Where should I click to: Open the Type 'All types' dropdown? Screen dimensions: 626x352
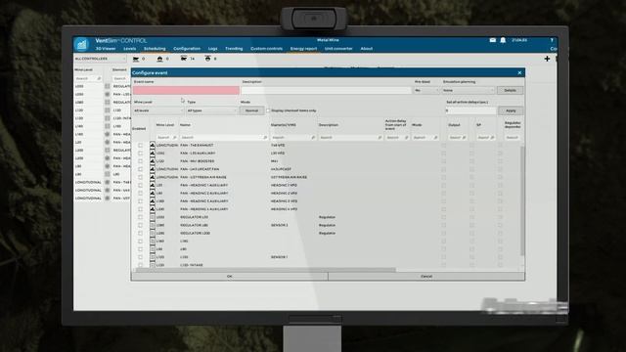(x=211, y=110)
